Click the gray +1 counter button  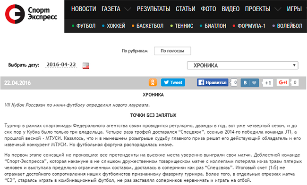point(268,83)
